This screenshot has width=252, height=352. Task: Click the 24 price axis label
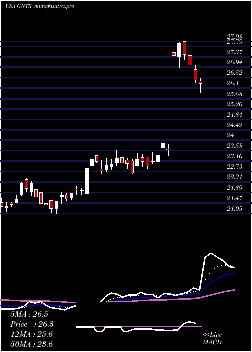pos(230,135)
